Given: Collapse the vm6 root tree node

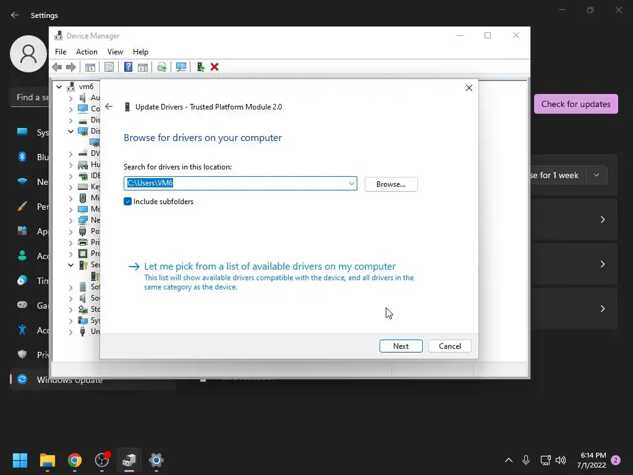Looking at the screenshot, I should pos(59,87).
